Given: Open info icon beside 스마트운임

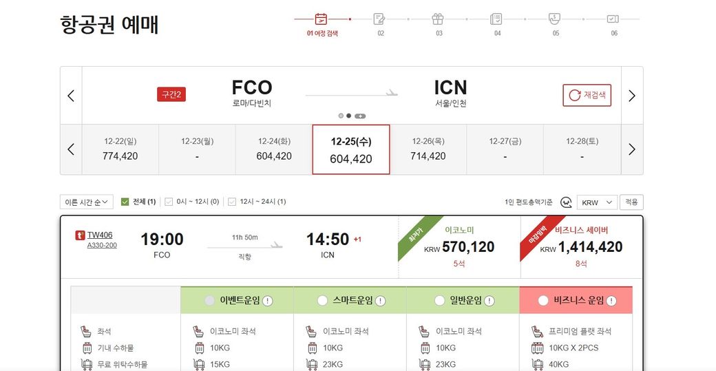Looking at the screenshot, I should click(x=381, y=301).
